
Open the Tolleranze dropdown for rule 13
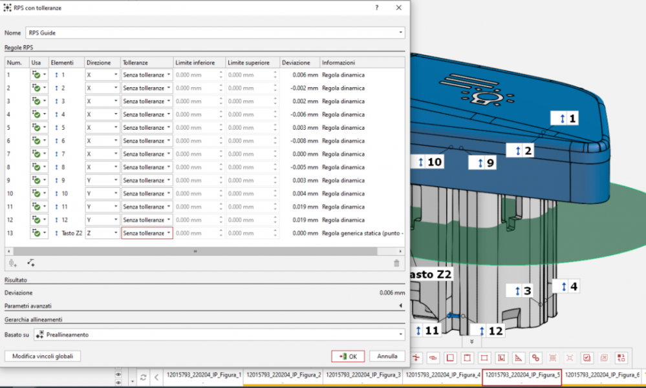147,233
